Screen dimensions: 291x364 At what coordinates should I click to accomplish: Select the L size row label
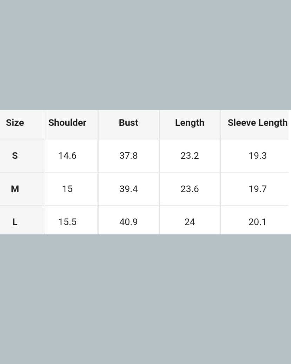click(15, 222)
